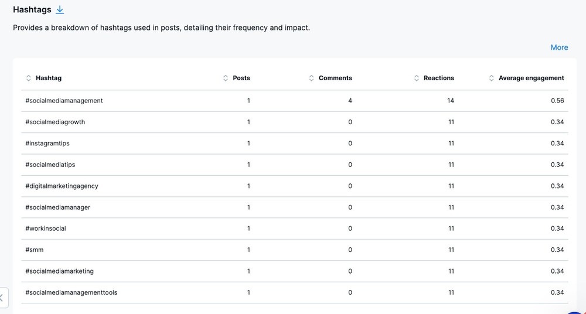Sort by Hashtag column arrows
The width and height of the screenshot is (586, 314).
point(28,78)
